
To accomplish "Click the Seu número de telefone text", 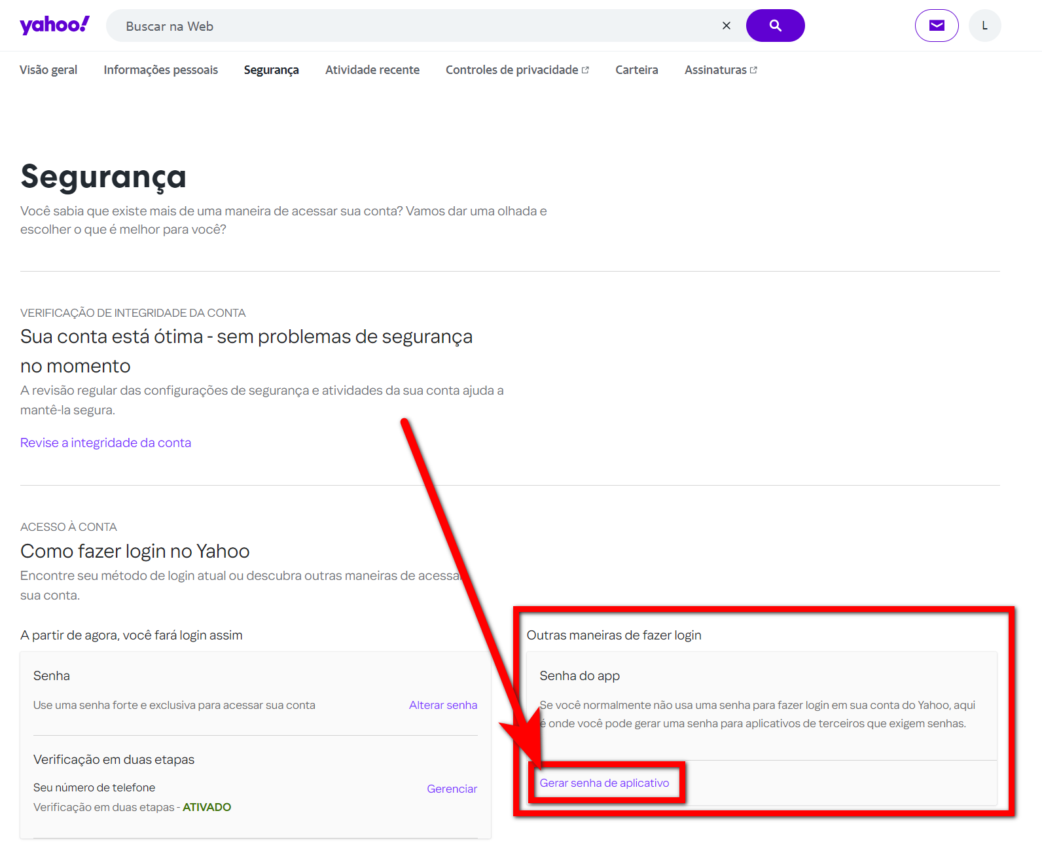I will coord(94,787).
